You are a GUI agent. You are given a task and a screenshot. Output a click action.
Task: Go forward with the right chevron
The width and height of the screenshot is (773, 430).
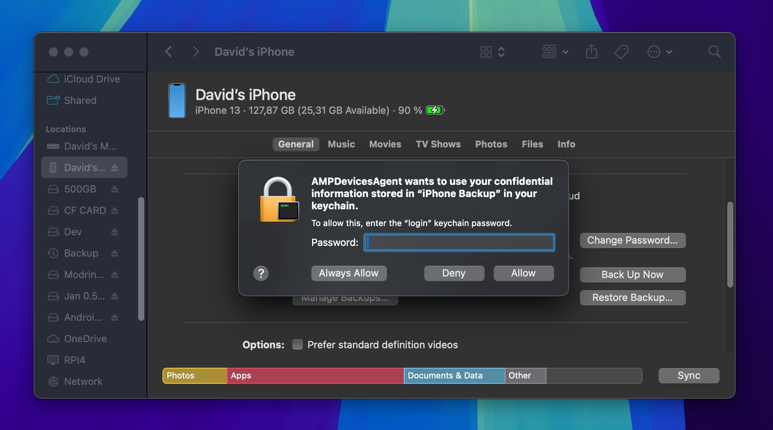pyautogui.click(x=196, y=52)
